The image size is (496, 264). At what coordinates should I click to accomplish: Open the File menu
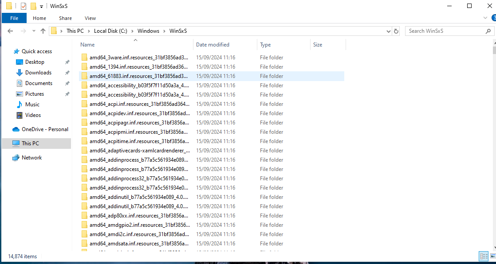click(x=14, y=18)
